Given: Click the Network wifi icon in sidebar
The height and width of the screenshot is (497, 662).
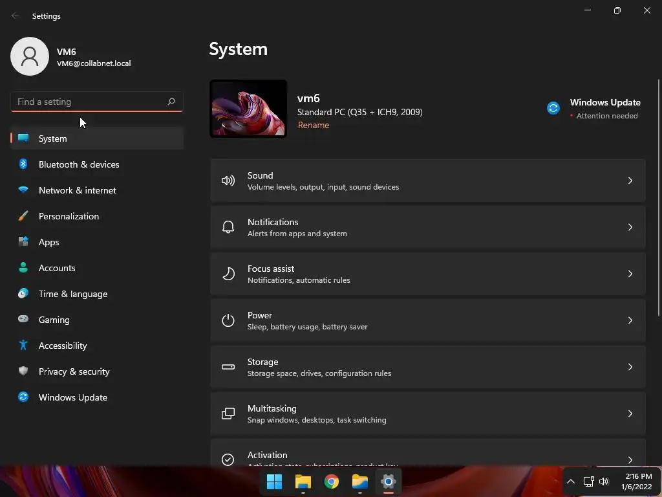Looking at the screenshot, I should pos(23,190).
